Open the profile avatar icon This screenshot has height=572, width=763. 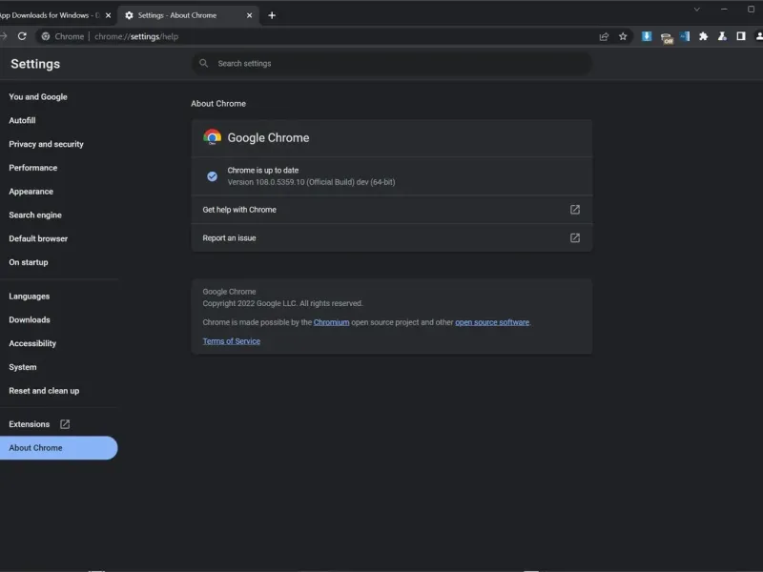[758, 36]
